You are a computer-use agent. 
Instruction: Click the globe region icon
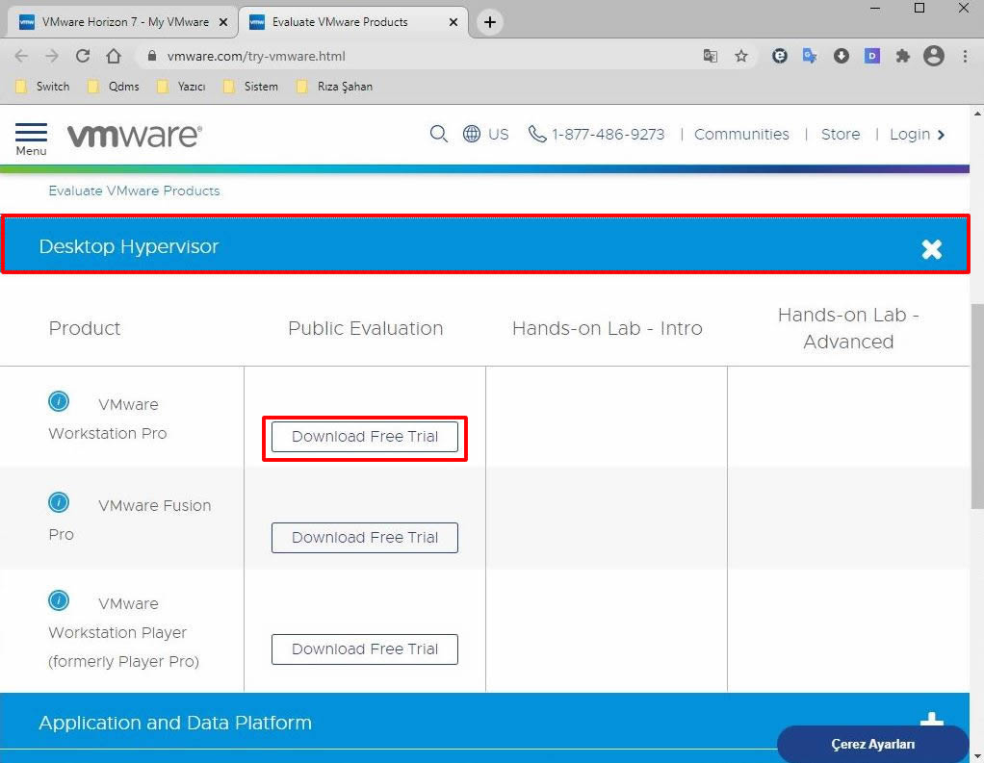471,134
